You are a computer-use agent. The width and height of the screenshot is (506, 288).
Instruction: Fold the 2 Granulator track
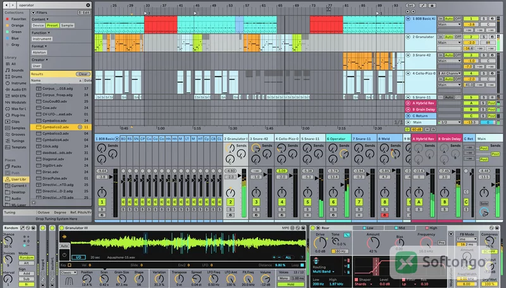408,37
